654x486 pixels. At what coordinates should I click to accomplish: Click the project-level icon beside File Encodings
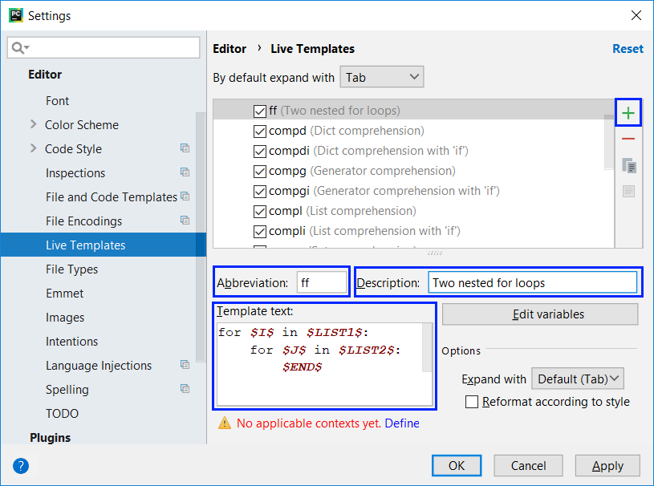pyautogui.click(x=185, y=221)
